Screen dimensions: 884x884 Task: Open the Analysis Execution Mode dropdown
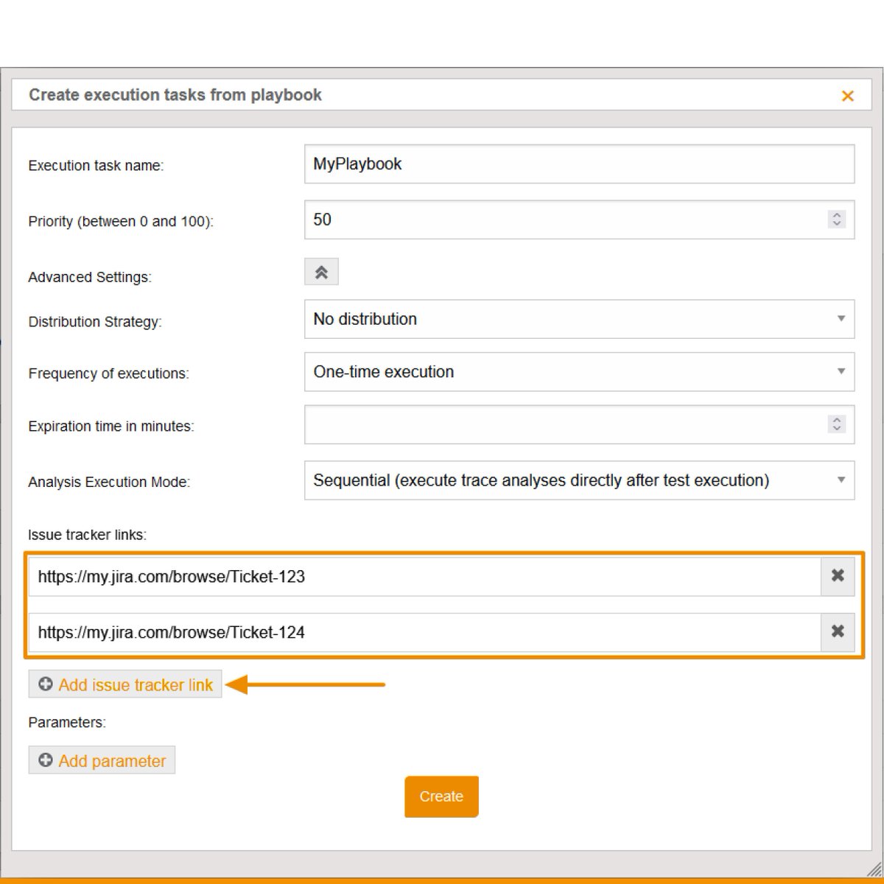(x=579, y=480)
